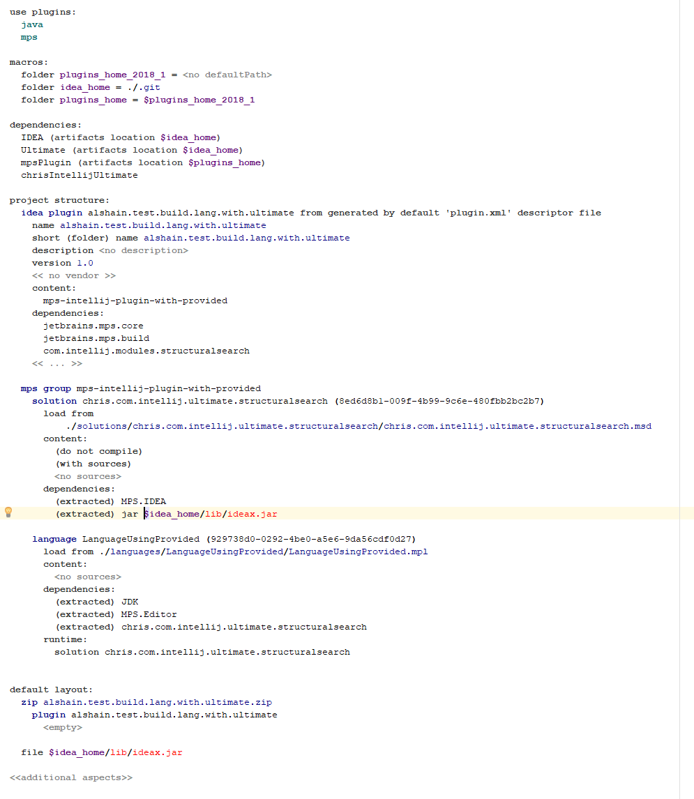The height and width of the screenshot is (799, 694).
Task: Select the MPS.Editor dependency
Action: (x=149, y=614)
